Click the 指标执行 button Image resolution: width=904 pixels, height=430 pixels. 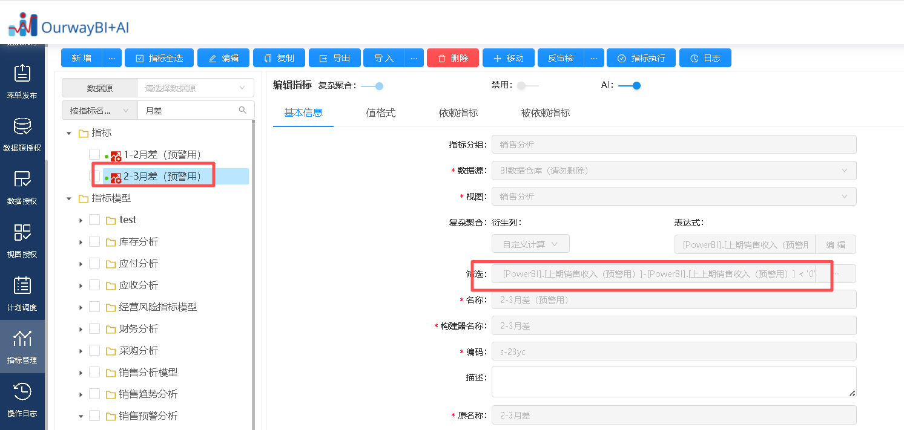click(x=641, y=58)
